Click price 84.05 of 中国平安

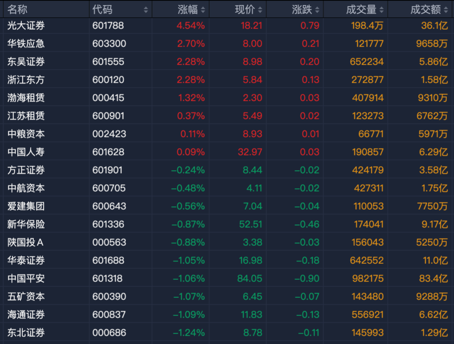click(250, 278)
